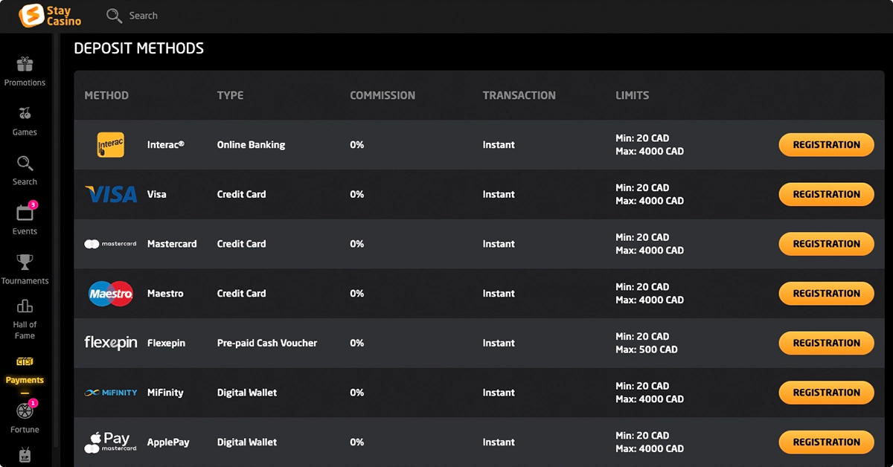
Task: Click the Maestro logo
Action: tap(111, 294)
